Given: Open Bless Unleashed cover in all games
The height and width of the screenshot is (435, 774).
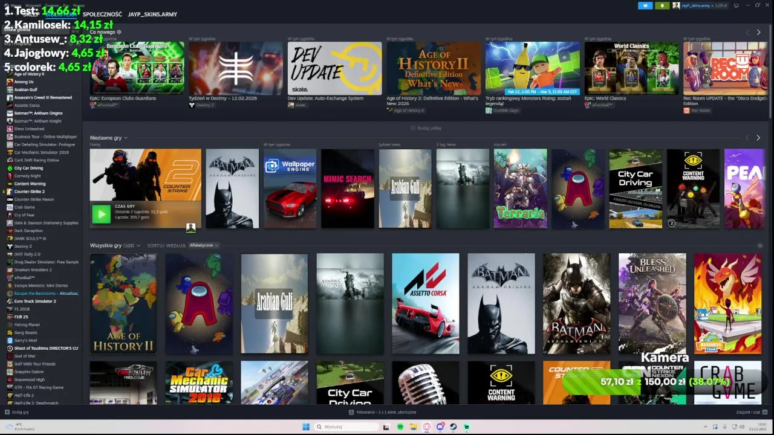Looking at the screenshot, I should click(x=652, y=303).
